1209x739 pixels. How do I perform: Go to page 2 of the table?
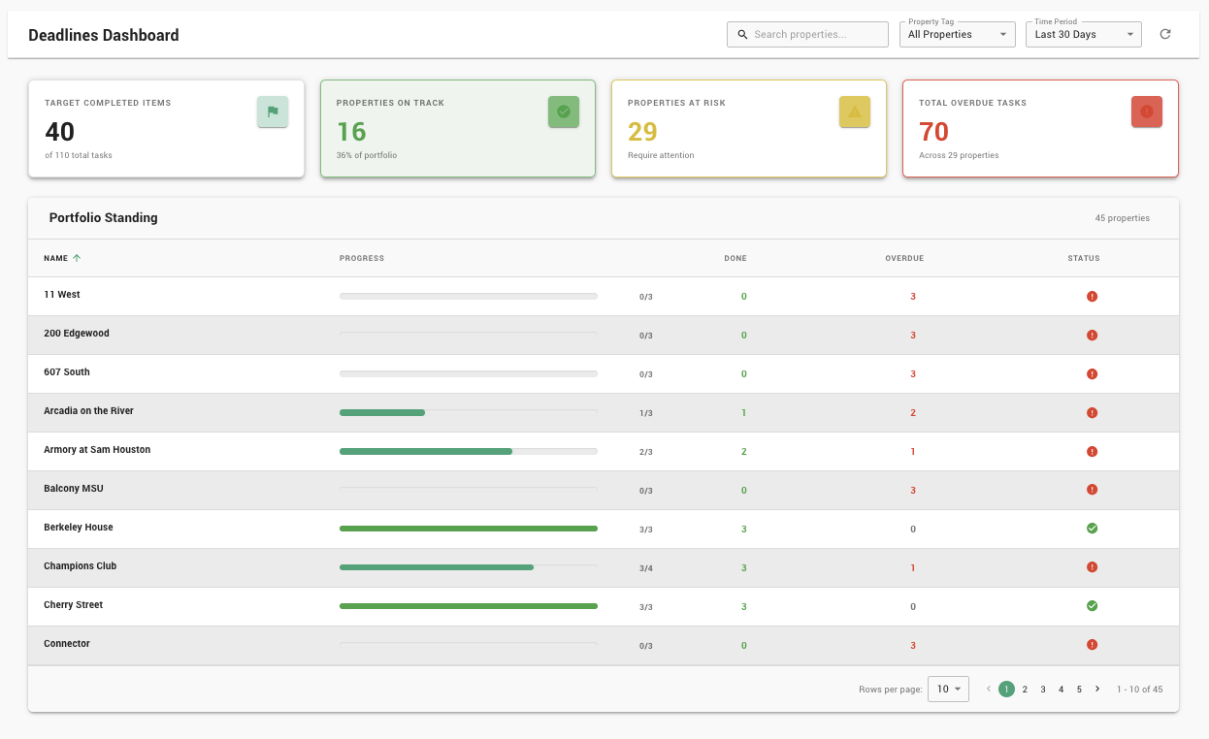tap(1025, 689)
